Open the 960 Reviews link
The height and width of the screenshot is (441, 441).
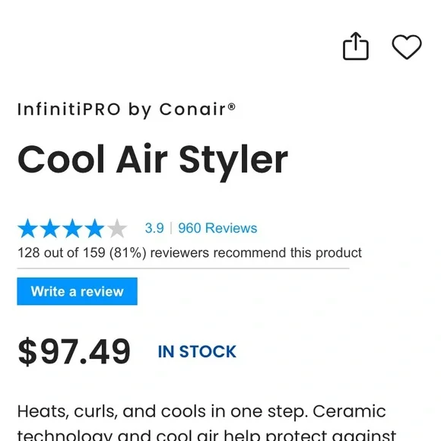click(x=217, y=228)
